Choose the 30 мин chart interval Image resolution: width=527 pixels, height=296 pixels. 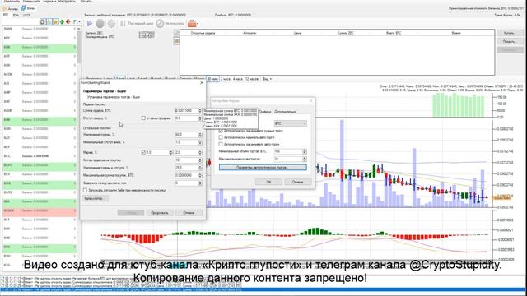212,79
